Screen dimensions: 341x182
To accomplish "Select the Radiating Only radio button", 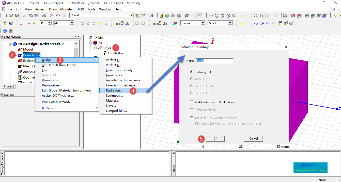I will (191, 72).
